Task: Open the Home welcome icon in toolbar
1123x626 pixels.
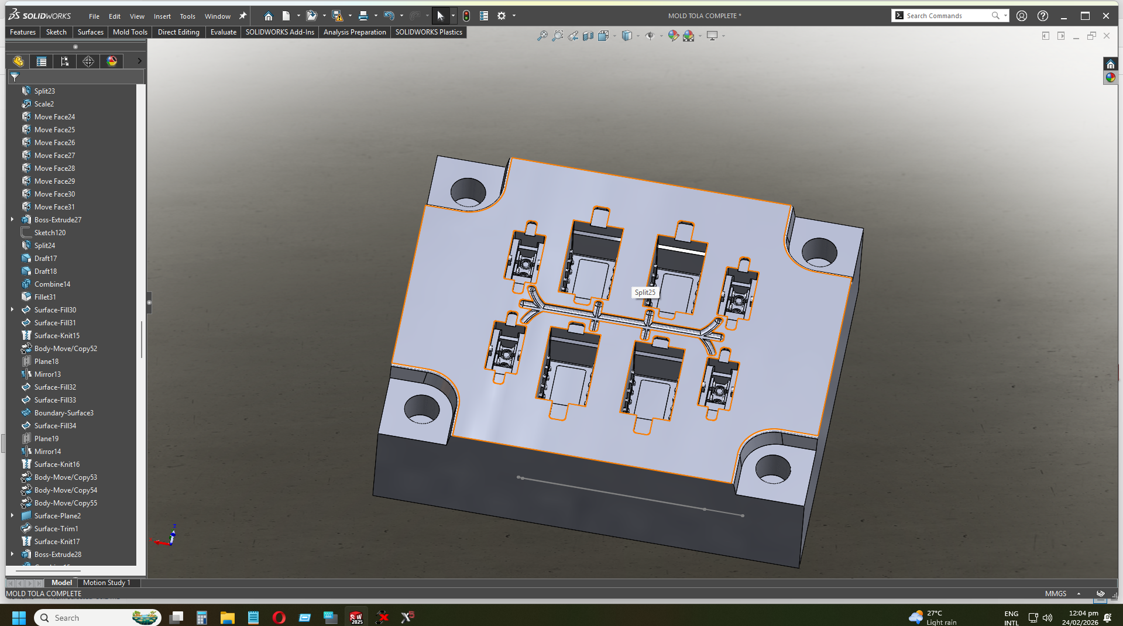Action: [x=268, y=16]
